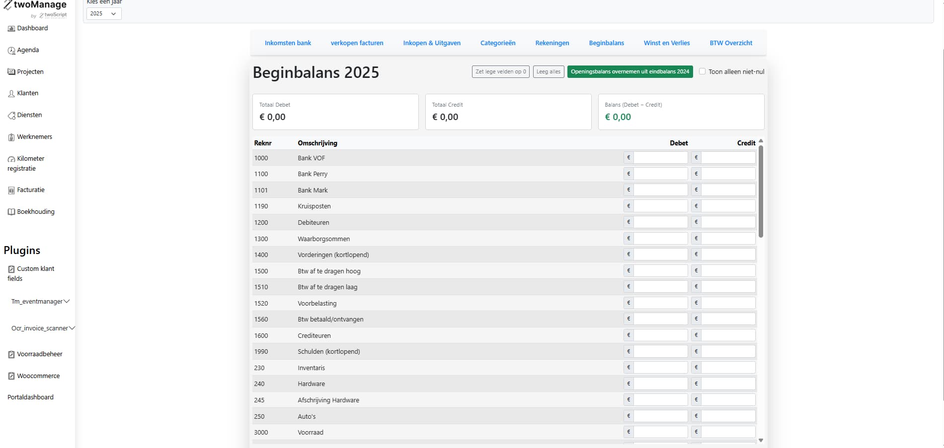Click the Projecten sidebar icon
The image size is (944, 448).
click(x=11, y=72)
